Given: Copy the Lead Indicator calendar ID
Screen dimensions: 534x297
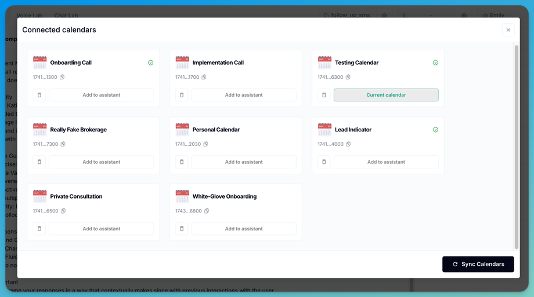Looking at the screenshot, I should 348,144.
